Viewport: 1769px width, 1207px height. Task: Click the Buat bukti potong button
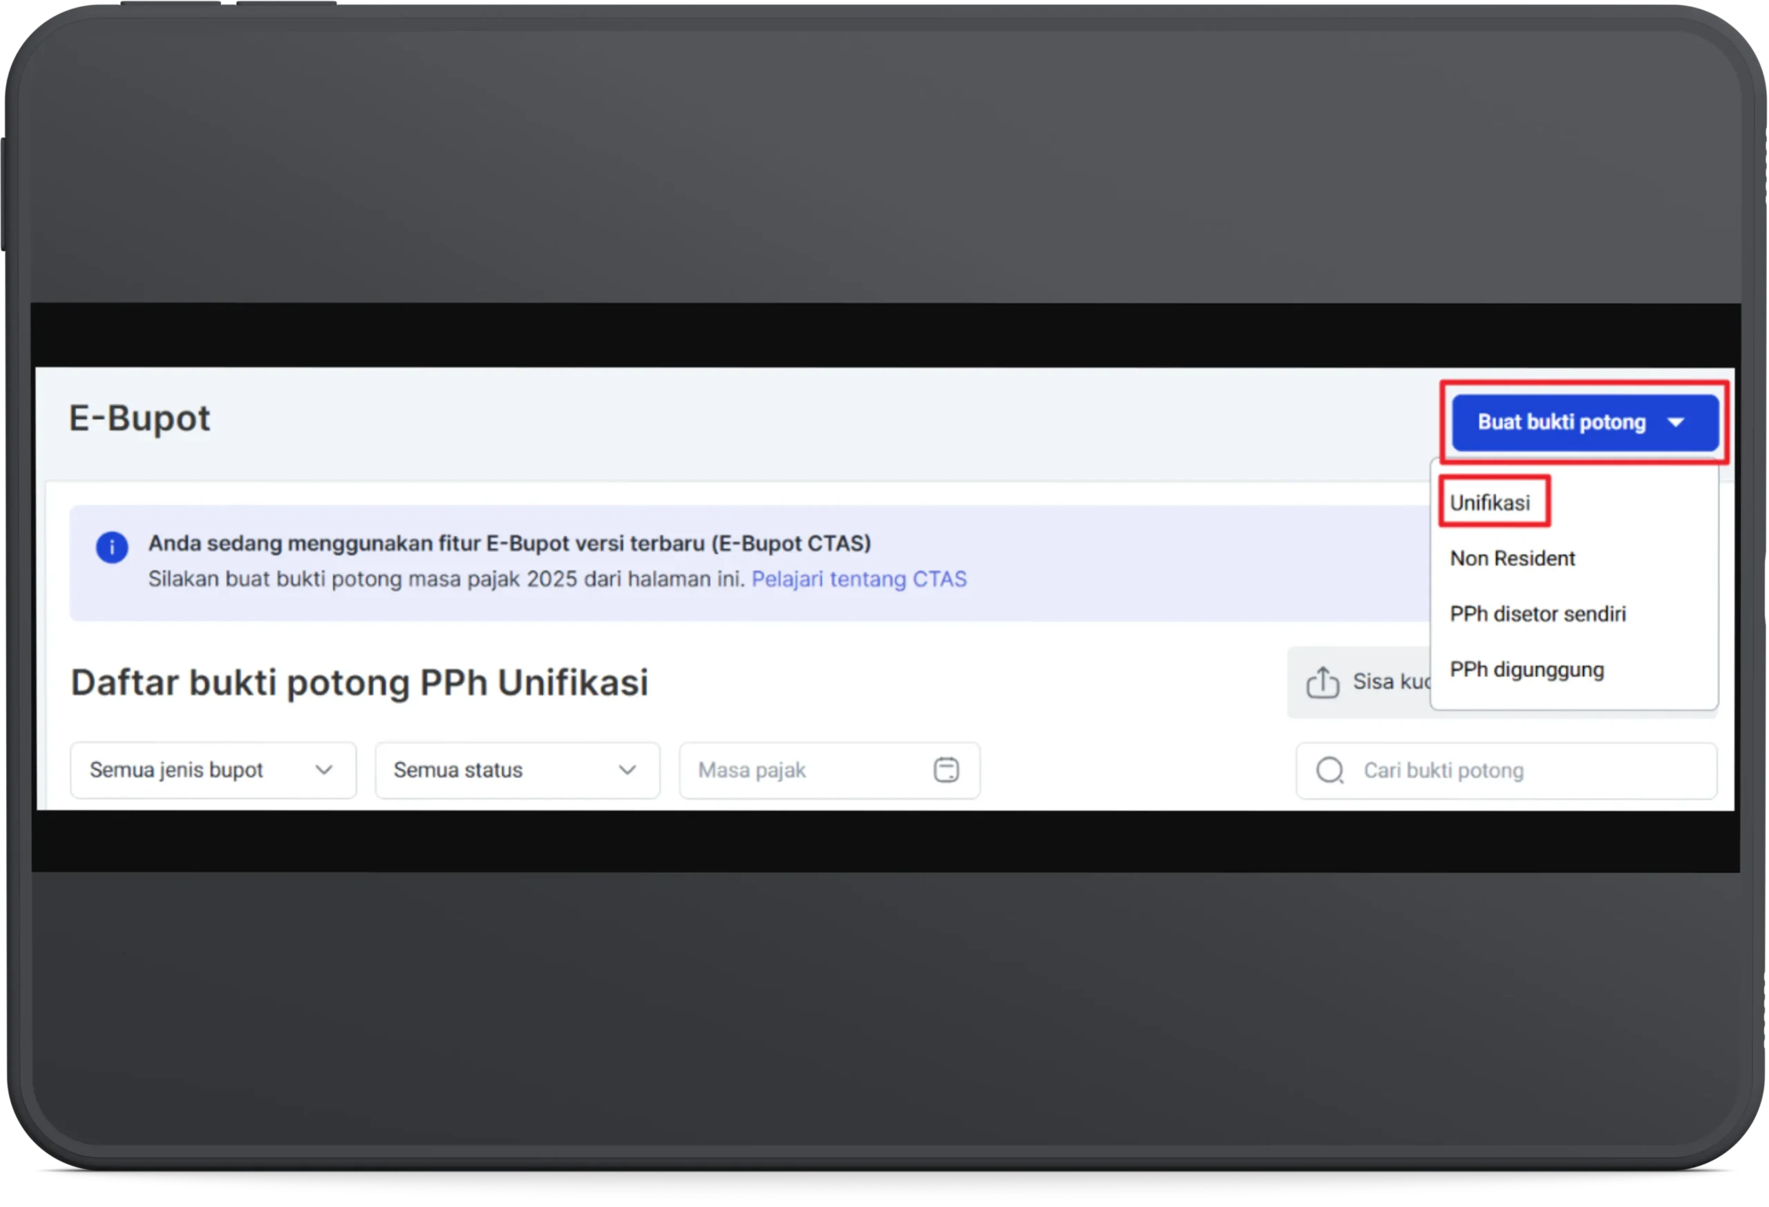point(1561,422)
